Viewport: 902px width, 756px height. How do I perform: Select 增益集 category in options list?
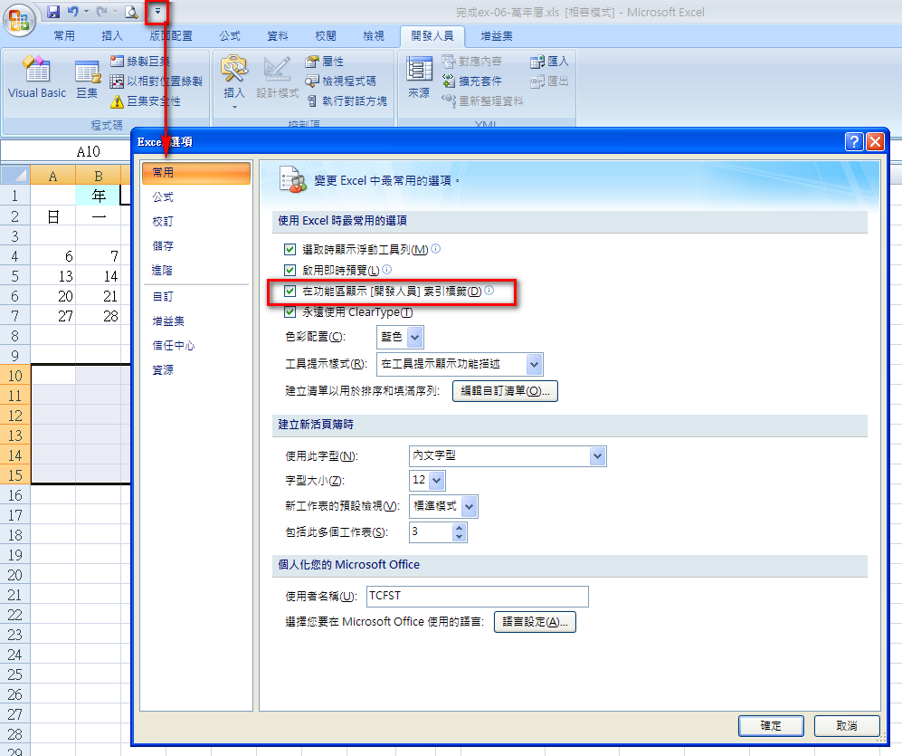click(195, 321)
